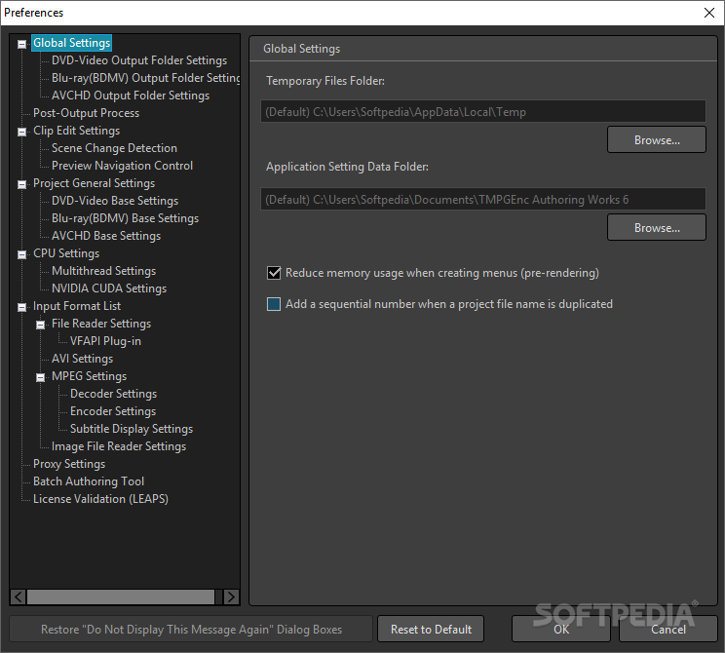Viewport: 725px width, 653px height.
Task: Browse for the Temporary Files Folder
Action: [657, 139]
